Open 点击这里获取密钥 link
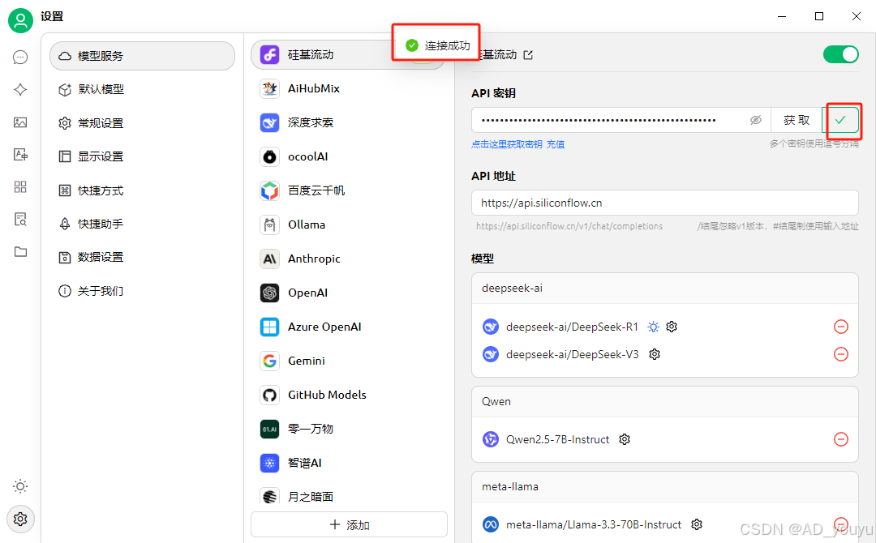876x543 pixels. pos(507,144)
